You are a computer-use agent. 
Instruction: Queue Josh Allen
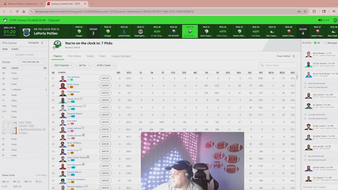(105, 122)
